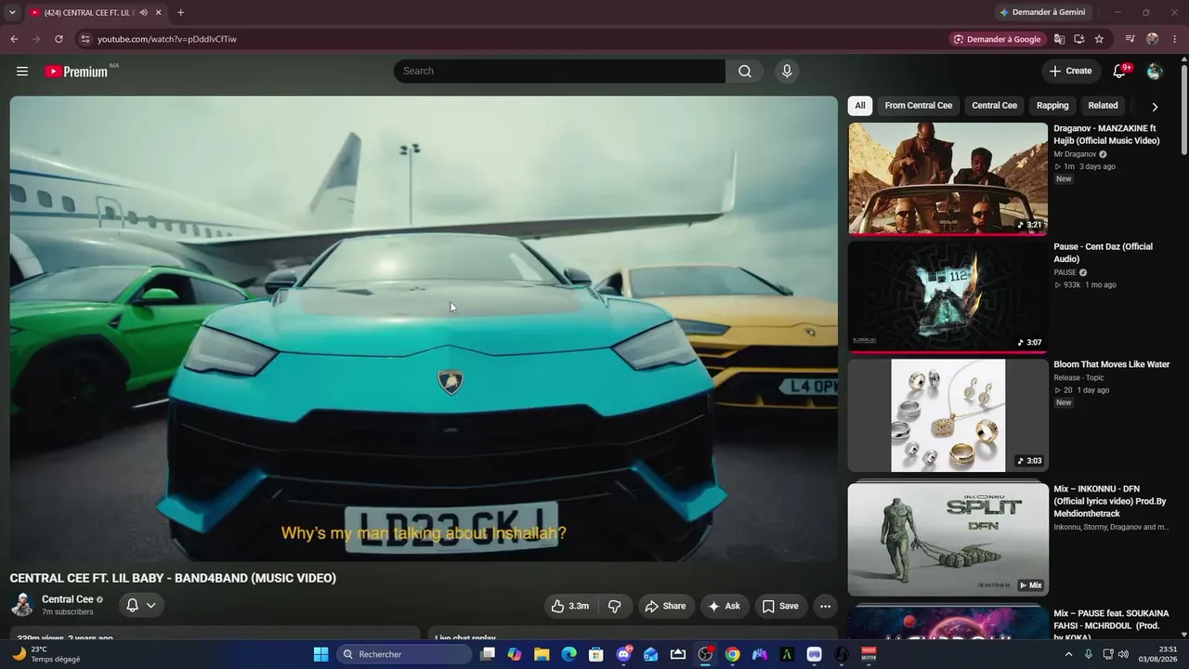Toggle the Central Cee notification bell dropdown
Viewport: 1189px width, 669px height.
point(141,606)
